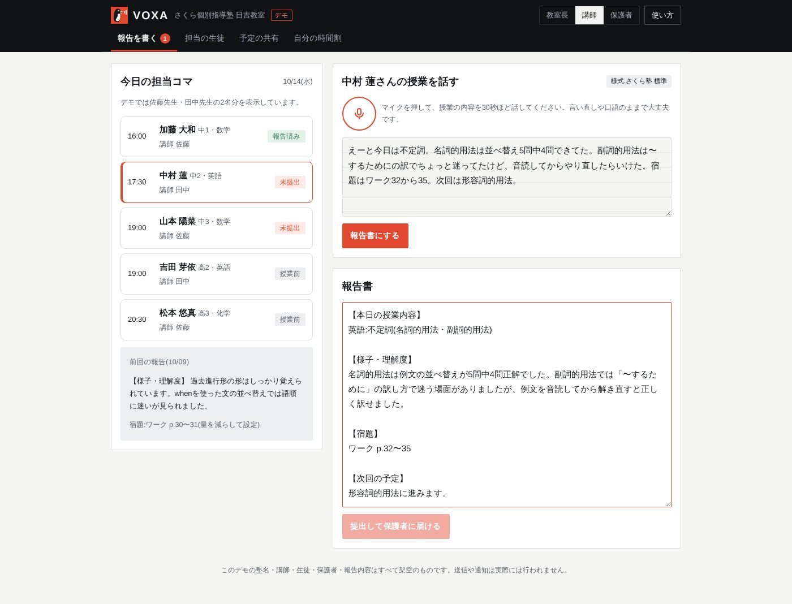Open the 吉田 芽依 lesson slot
792x604 pixels.
[217, 274]
